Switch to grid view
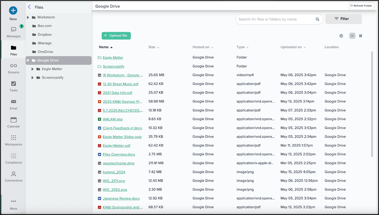The image size is (379, 215). click(x=360, y=36)
